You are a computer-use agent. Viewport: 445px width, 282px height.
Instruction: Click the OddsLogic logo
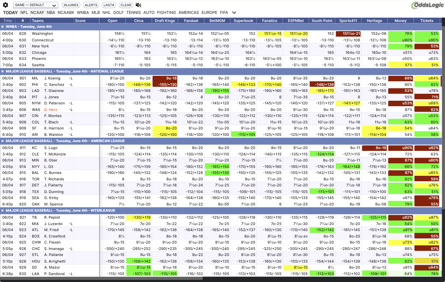point(427,5)
